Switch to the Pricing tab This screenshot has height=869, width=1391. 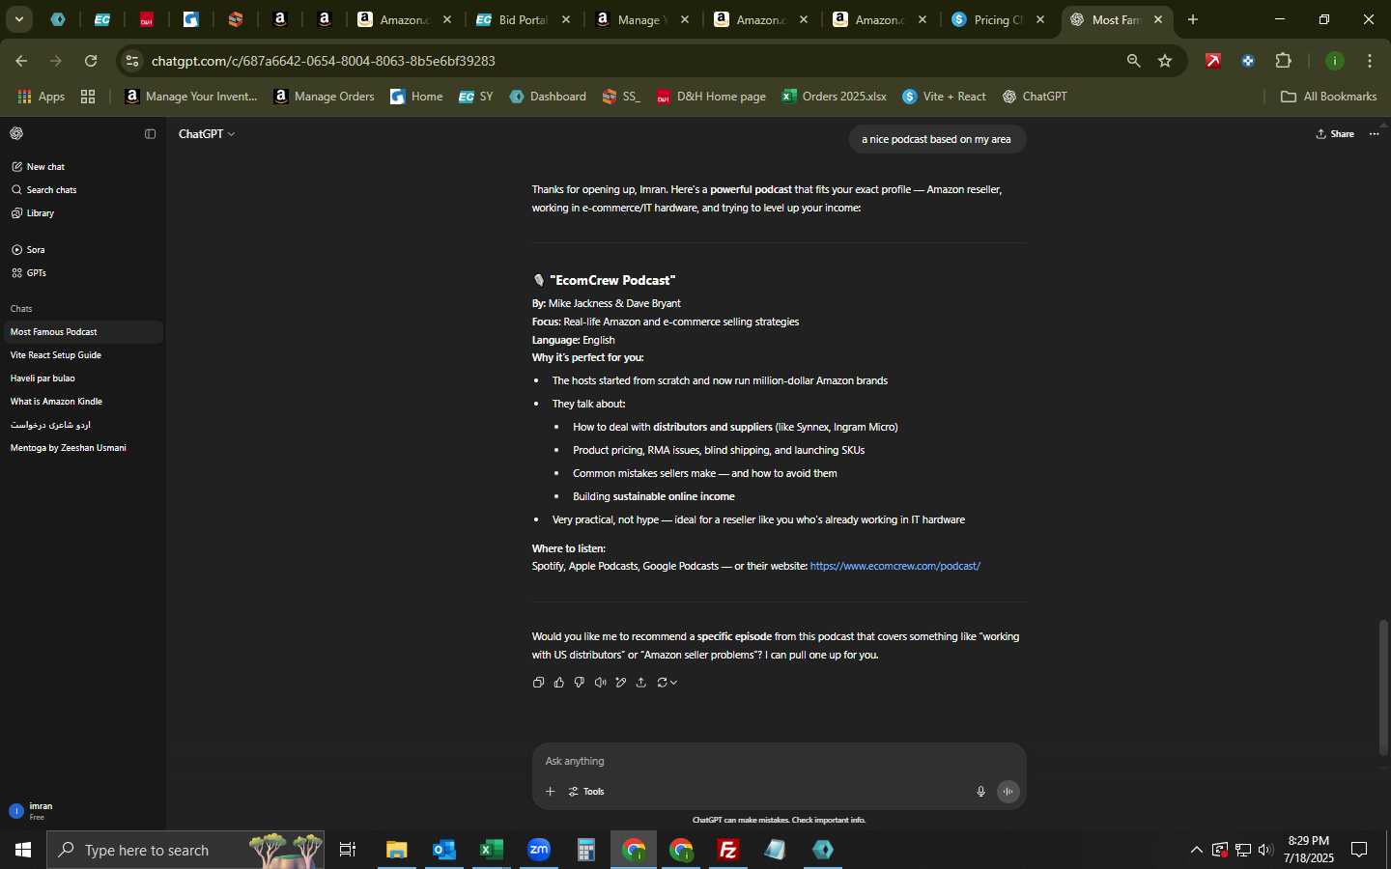click(x=999, y=19)
